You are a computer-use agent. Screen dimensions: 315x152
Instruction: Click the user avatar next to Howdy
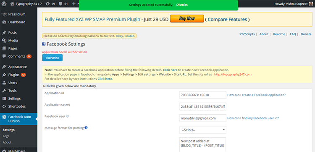pyautogui.click(x=311, y=4)
